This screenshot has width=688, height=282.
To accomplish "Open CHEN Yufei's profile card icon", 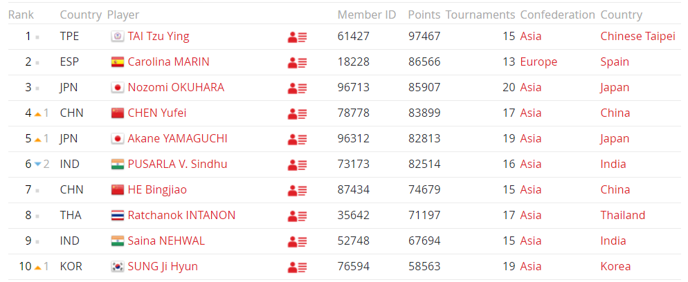I will point(298,113).
